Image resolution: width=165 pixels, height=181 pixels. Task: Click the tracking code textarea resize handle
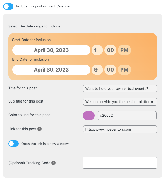tap(156, 167)
